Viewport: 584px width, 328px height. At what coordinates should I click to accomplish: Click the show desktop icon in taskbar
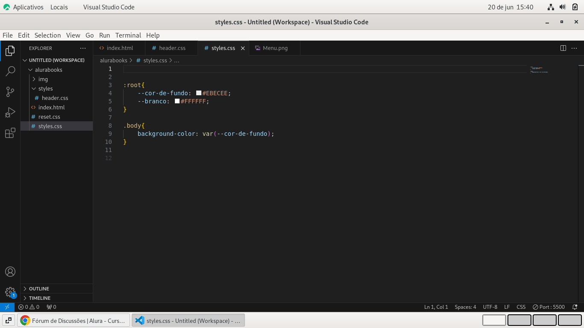tap(8, 320)
